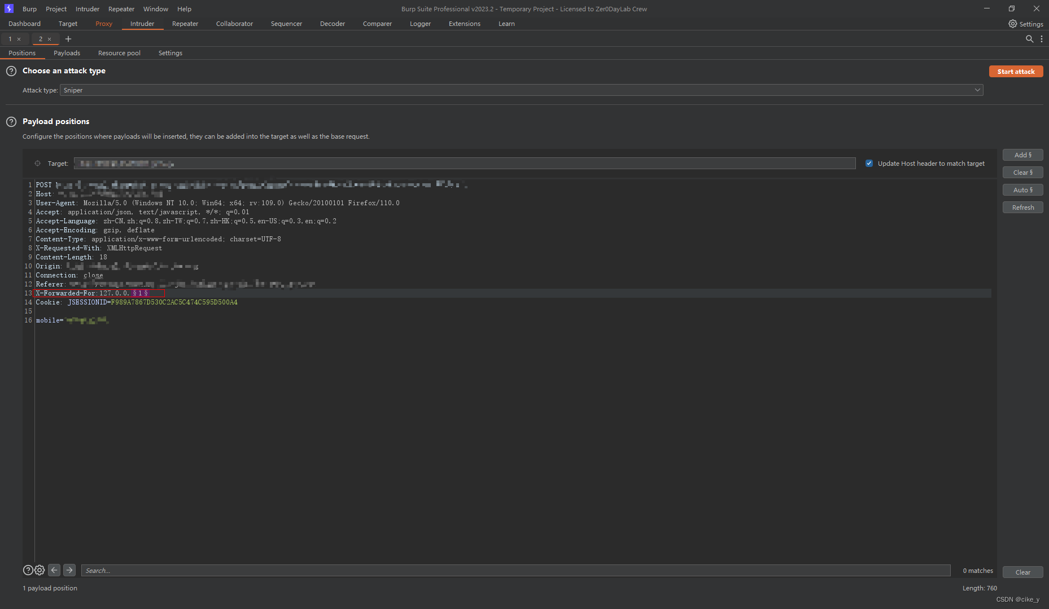This screenshot has height=609, width=1049.
Task: Switch to the Dashboard tab
Action: pyautogui.click(x=24, y=24)
